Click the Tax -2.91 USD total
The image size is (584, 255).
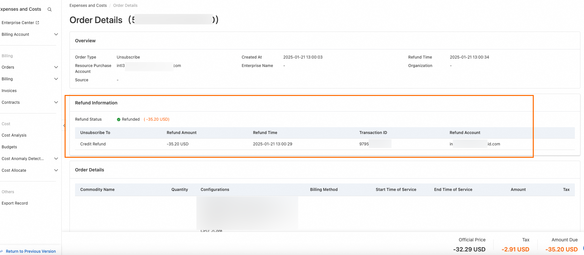coord(515,249)
